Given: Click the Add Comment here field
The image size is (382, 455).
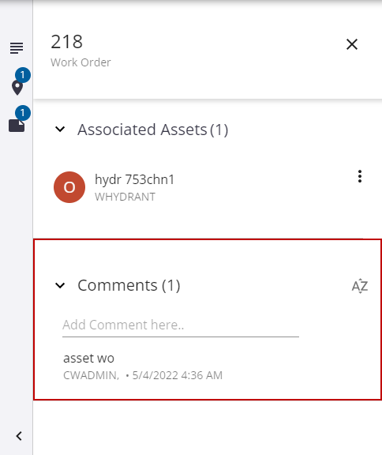Looking at the screenshot, I should [x=181, y=325].
